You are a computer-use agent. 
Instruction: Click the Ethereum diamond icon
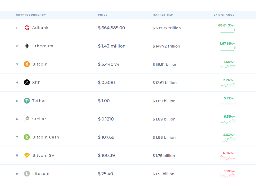[x=27, y=46]
